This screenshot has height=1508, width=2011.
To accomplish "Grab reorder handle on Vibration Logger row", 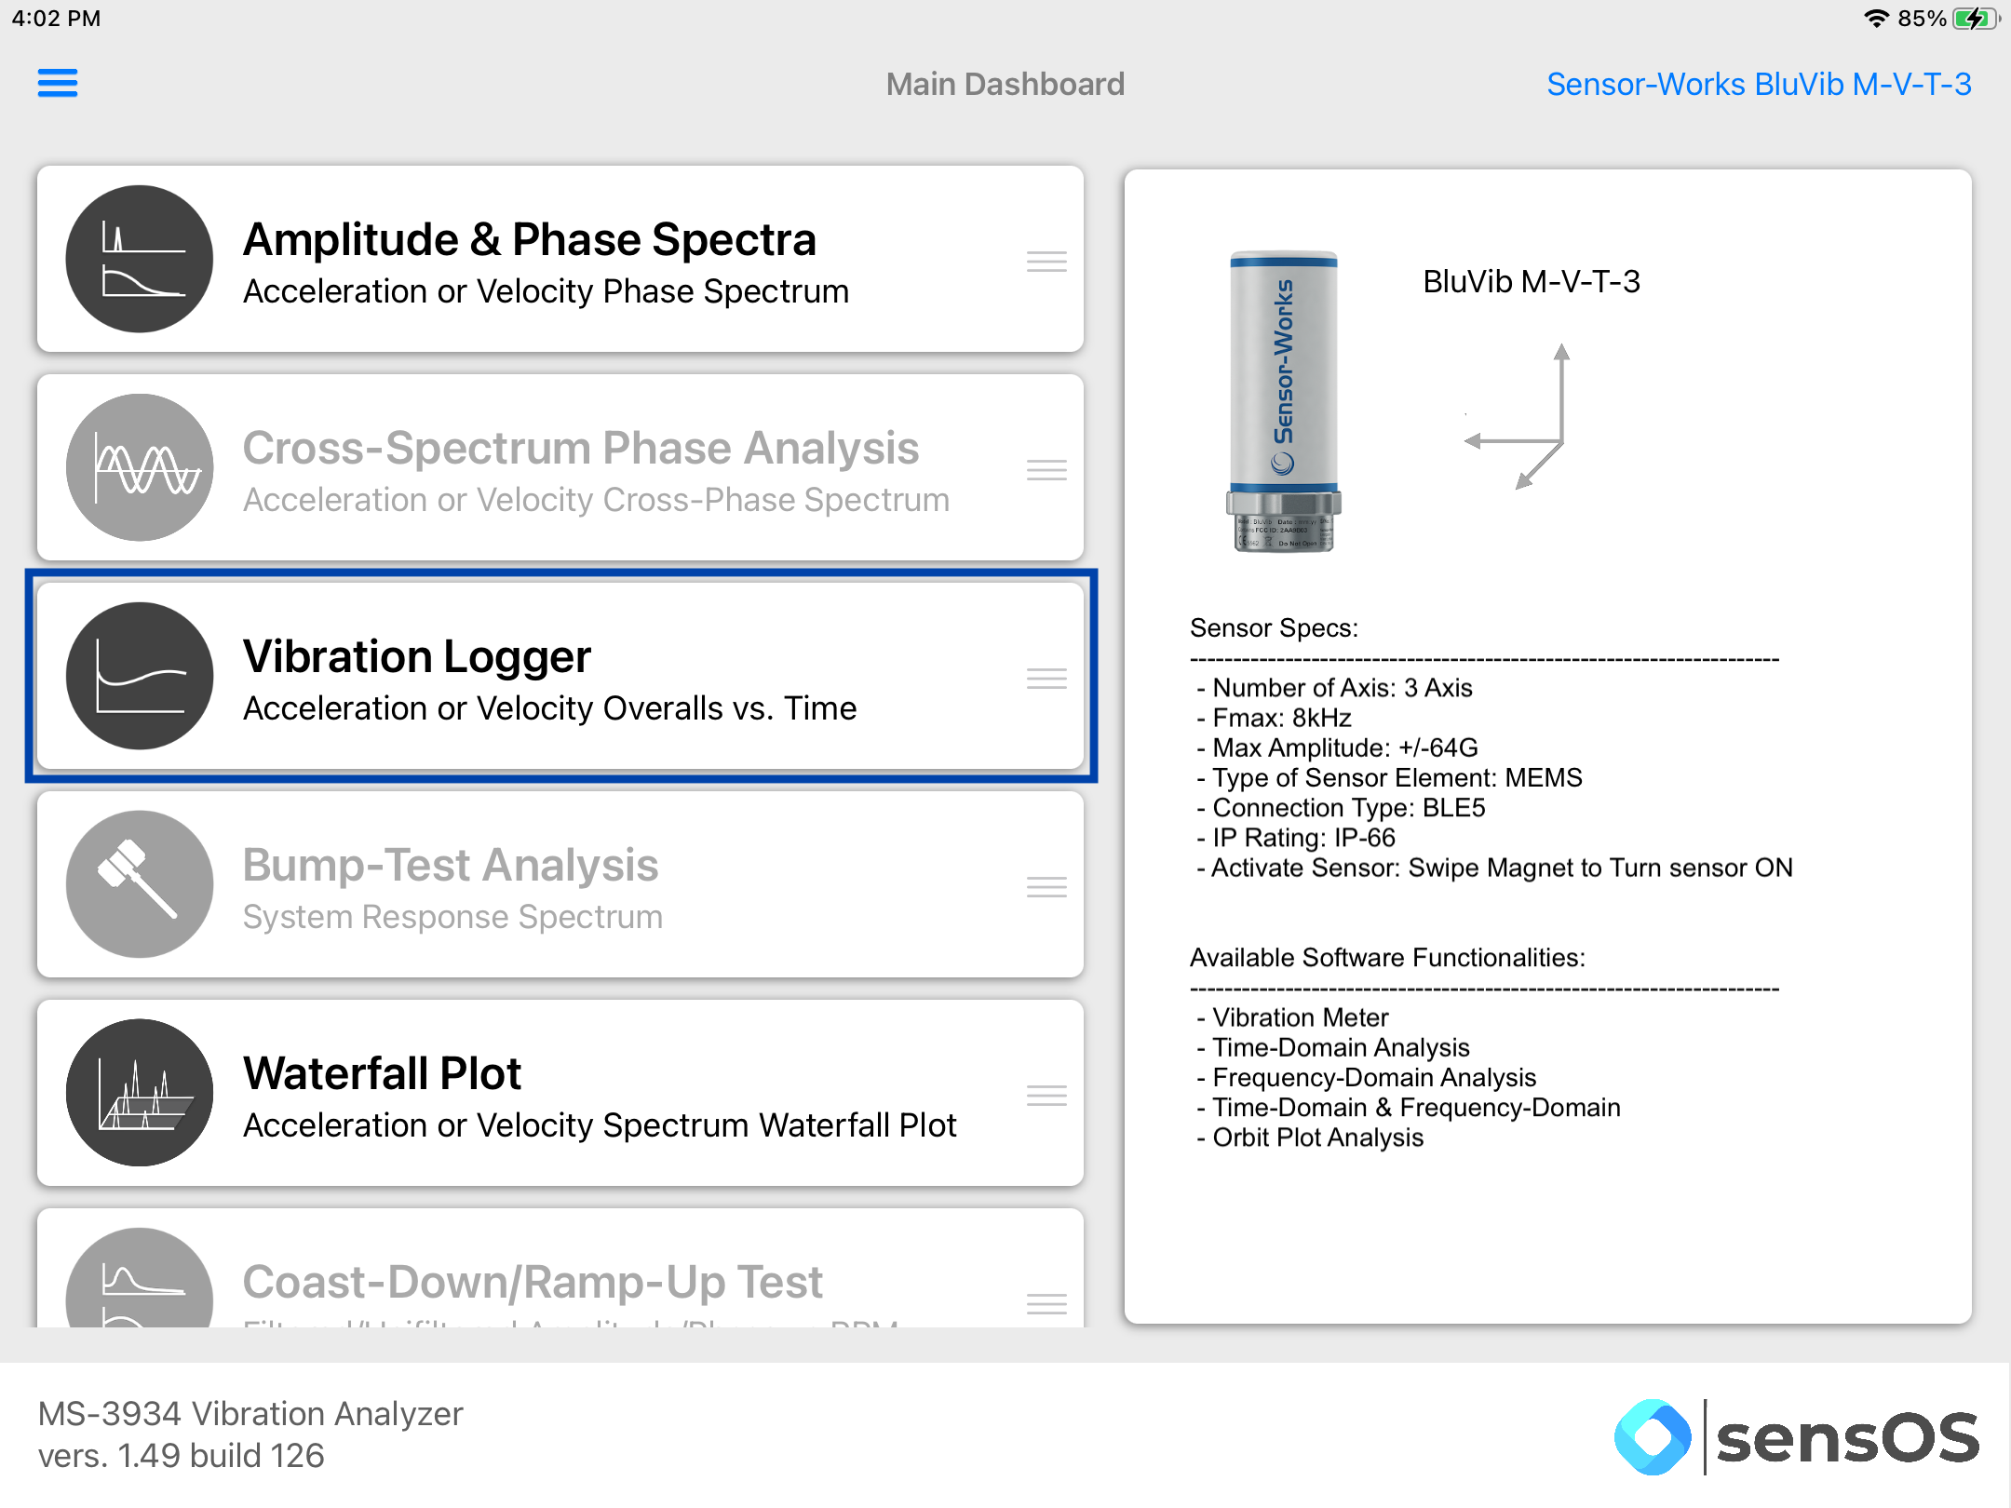I will click(x=1046, y=679).
